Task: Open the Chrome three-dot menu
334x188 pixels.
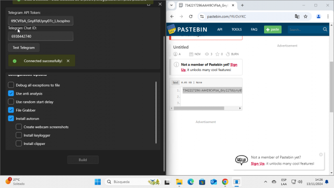Action: 328,17
